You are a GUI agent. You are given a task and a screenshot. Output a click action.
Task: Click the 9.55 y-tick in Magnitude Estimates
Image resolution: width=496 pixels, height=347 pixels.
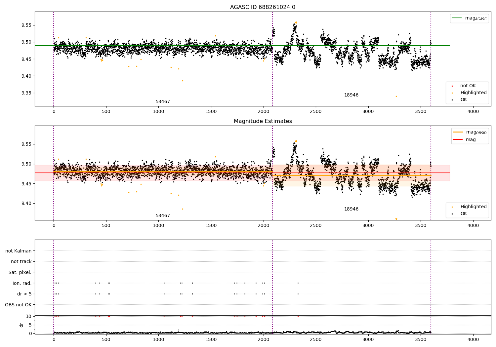(x=26, y=144)
